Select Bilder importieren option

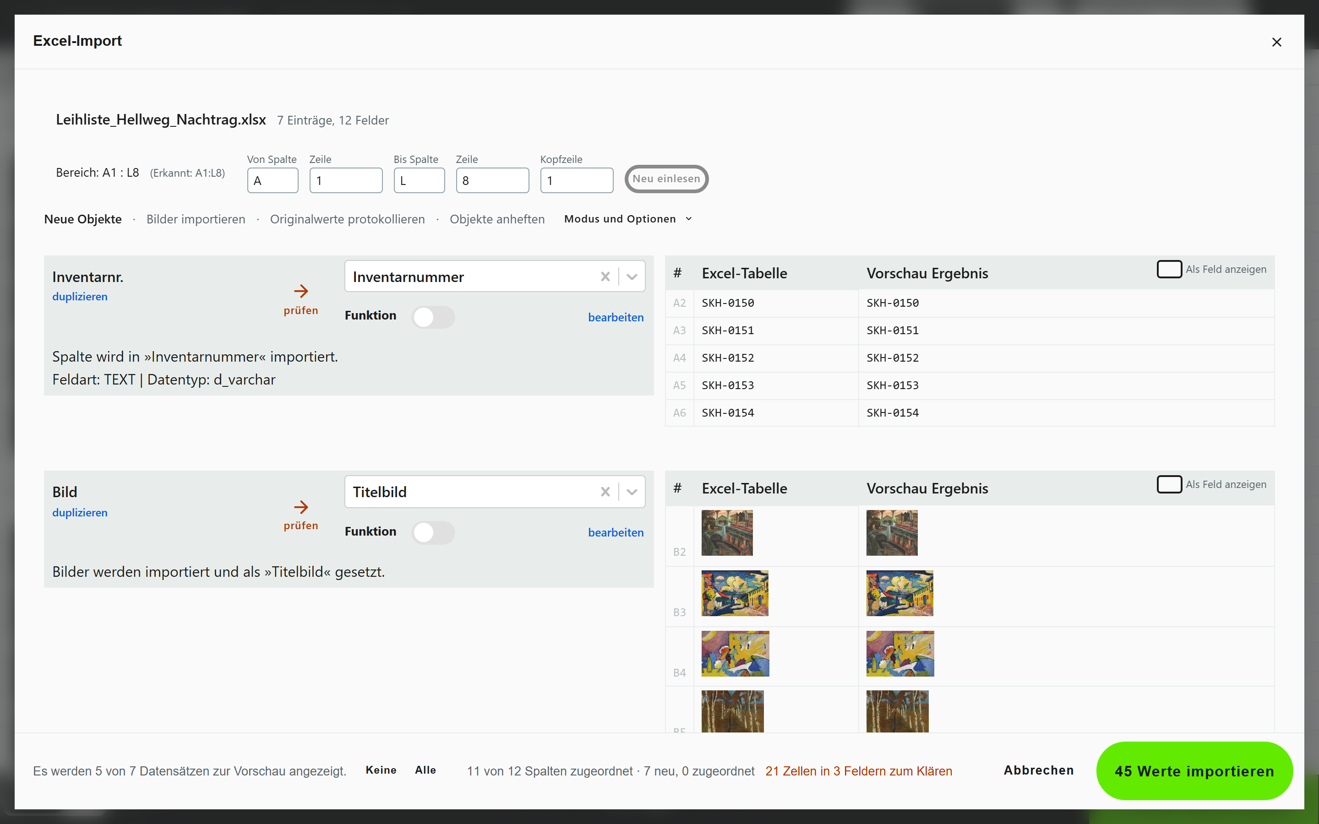coord(196,219)
